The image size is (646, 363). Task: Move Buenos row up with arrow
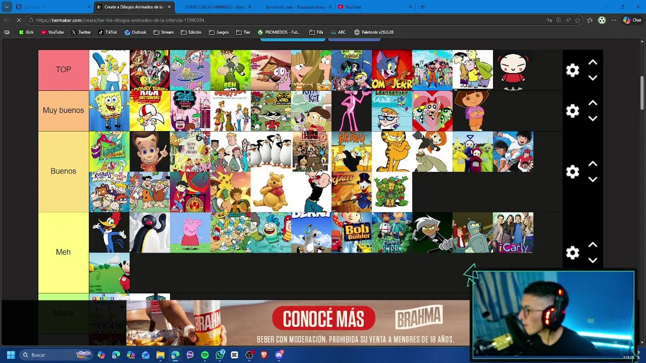[x=593, y=164]
